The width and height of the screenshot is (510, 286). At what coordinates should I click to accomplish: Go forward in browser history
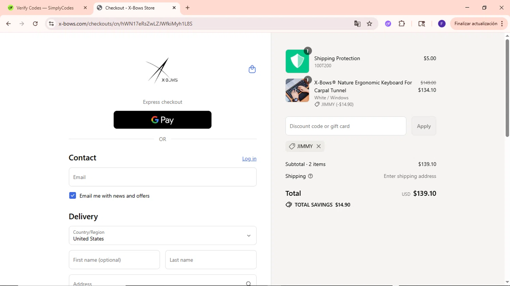[22, 24]
